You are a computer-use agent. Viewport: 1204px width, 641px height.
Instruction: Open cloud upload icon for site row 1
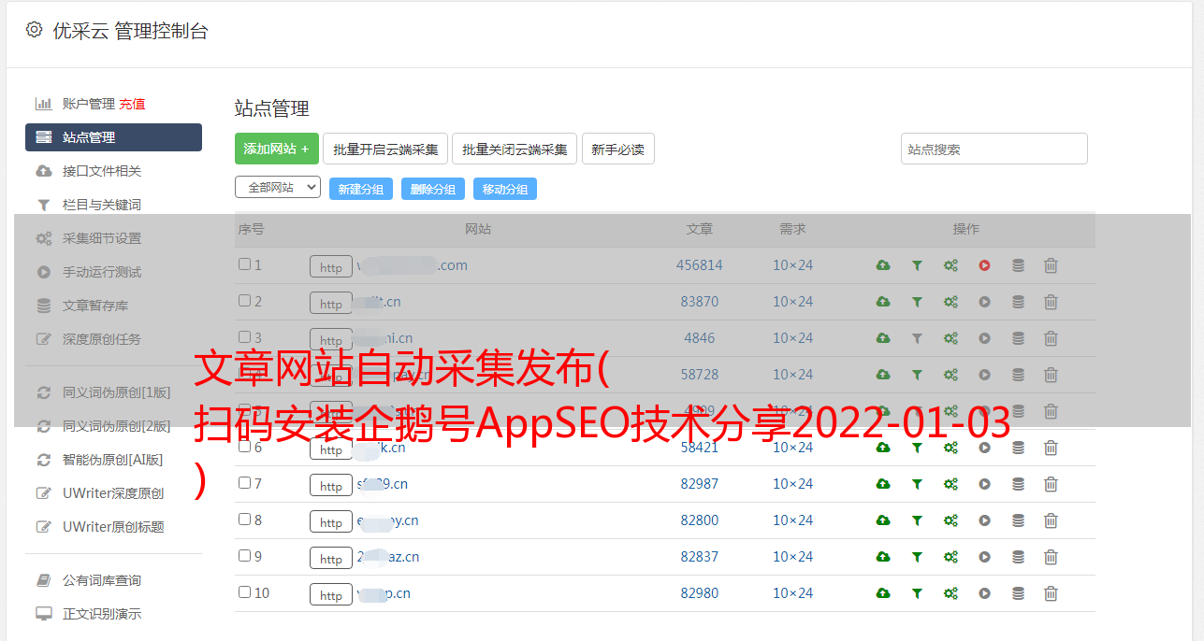point(883,265)
